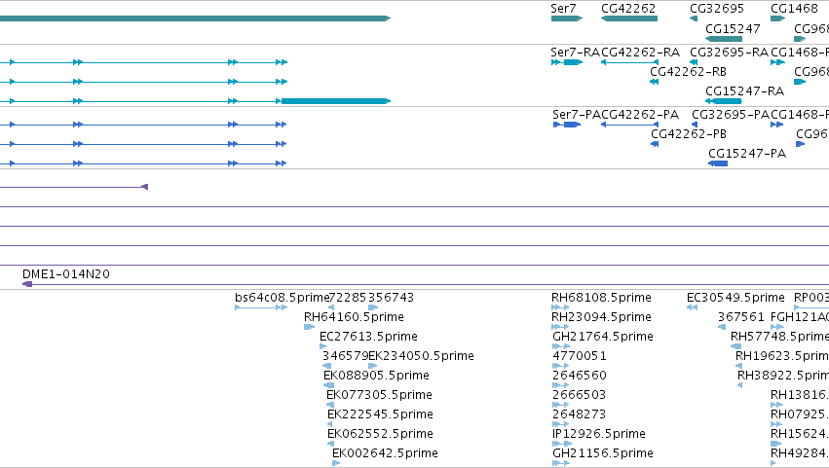This screenshot has width=829, height=468.
Task: Click the DME1-014N20 BAC clone label
Action: (66, 274)
